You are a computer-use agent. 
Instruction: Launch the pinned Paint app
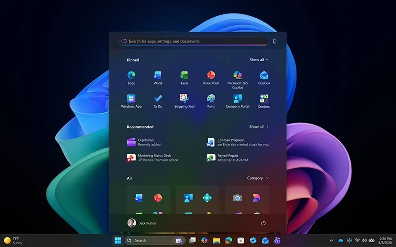pyautogui.click(x=211, y=101)
